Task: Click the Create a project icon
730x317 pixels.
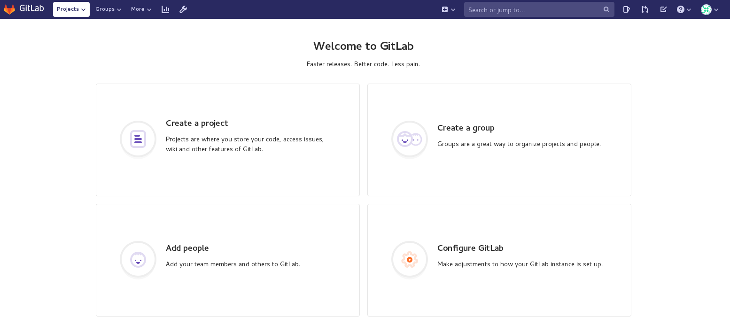Action: [138, 139]
